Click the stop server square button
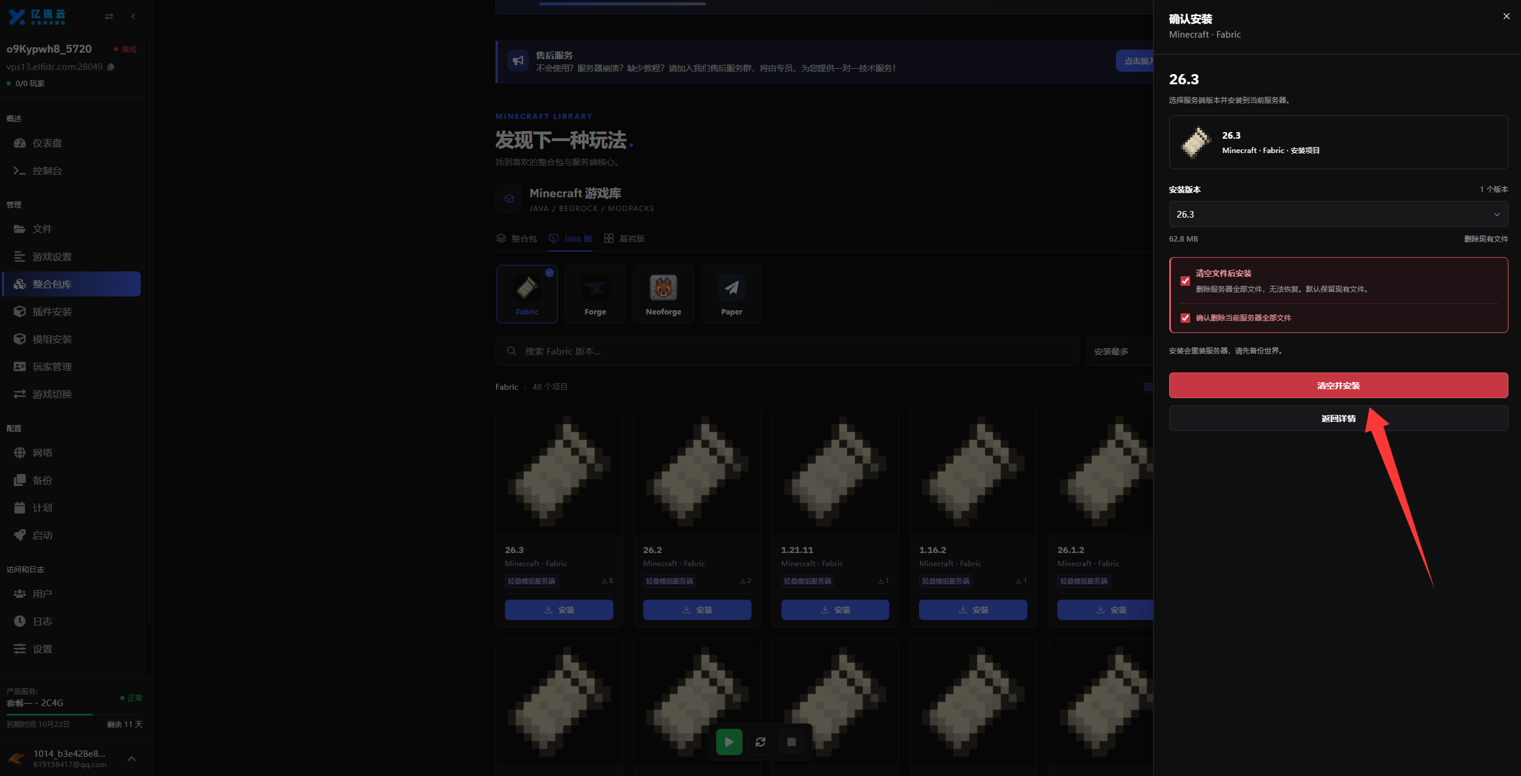 click(792, 742)
